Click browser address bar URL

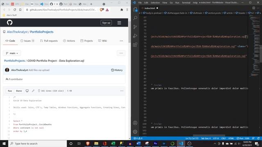(x=63, y=10)
